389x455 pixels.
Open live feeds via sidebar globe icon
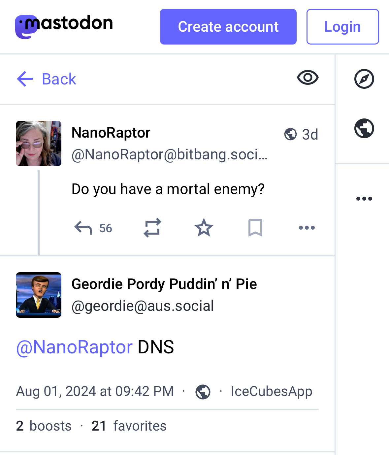pyautogui.click(x=364, y=128)
